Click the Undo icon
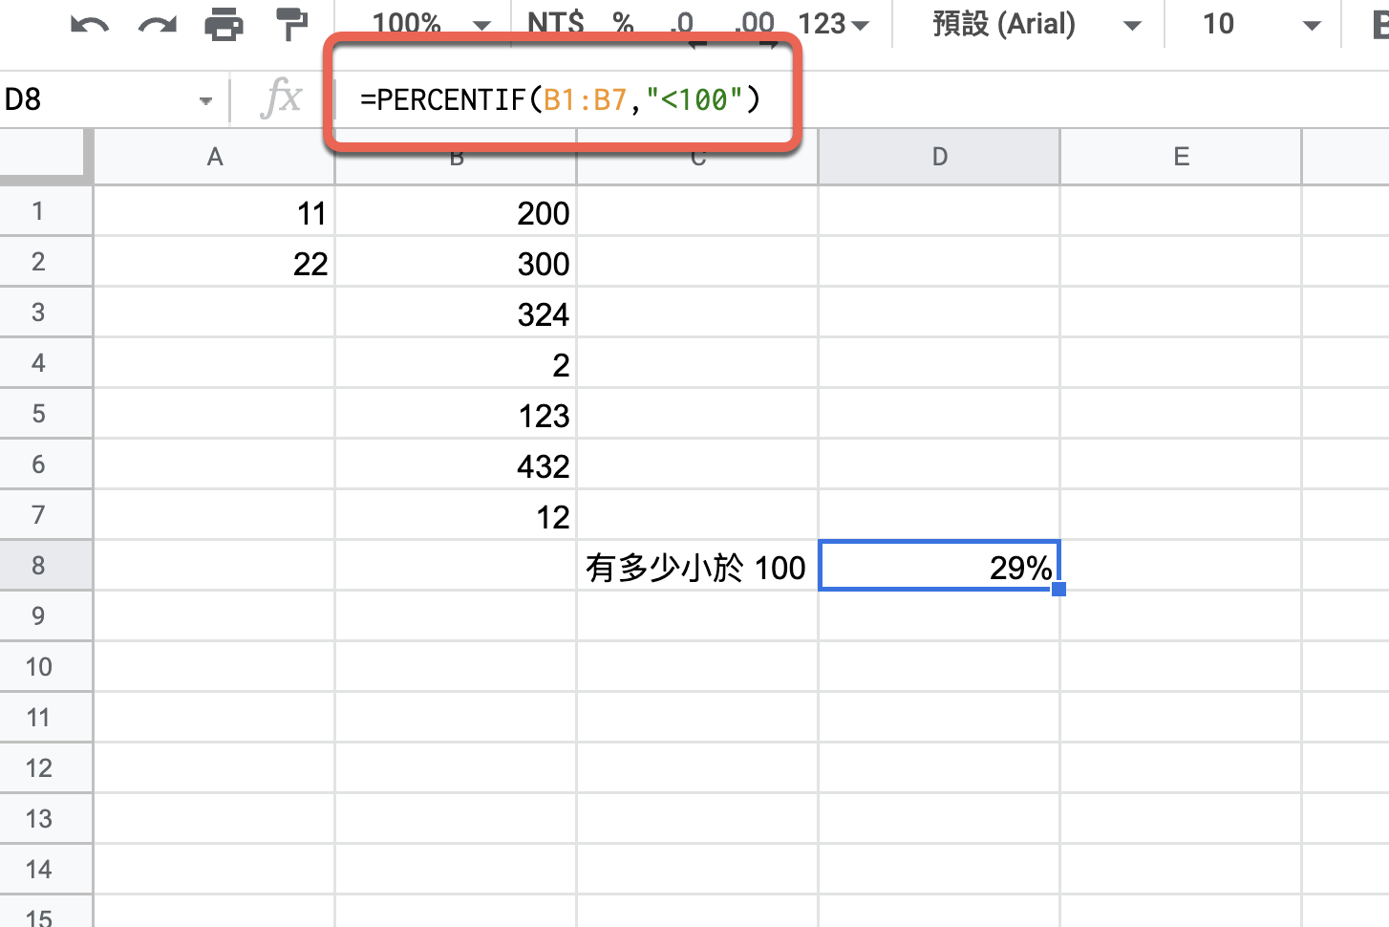The width and height of the screenshot is (1389, 927). click(88, 24)
